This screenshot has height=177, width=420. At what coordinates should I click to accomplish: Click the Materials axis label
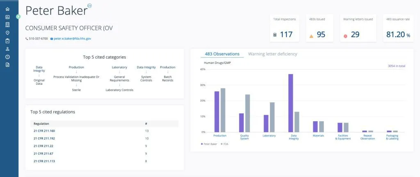[x=318, y=136]
